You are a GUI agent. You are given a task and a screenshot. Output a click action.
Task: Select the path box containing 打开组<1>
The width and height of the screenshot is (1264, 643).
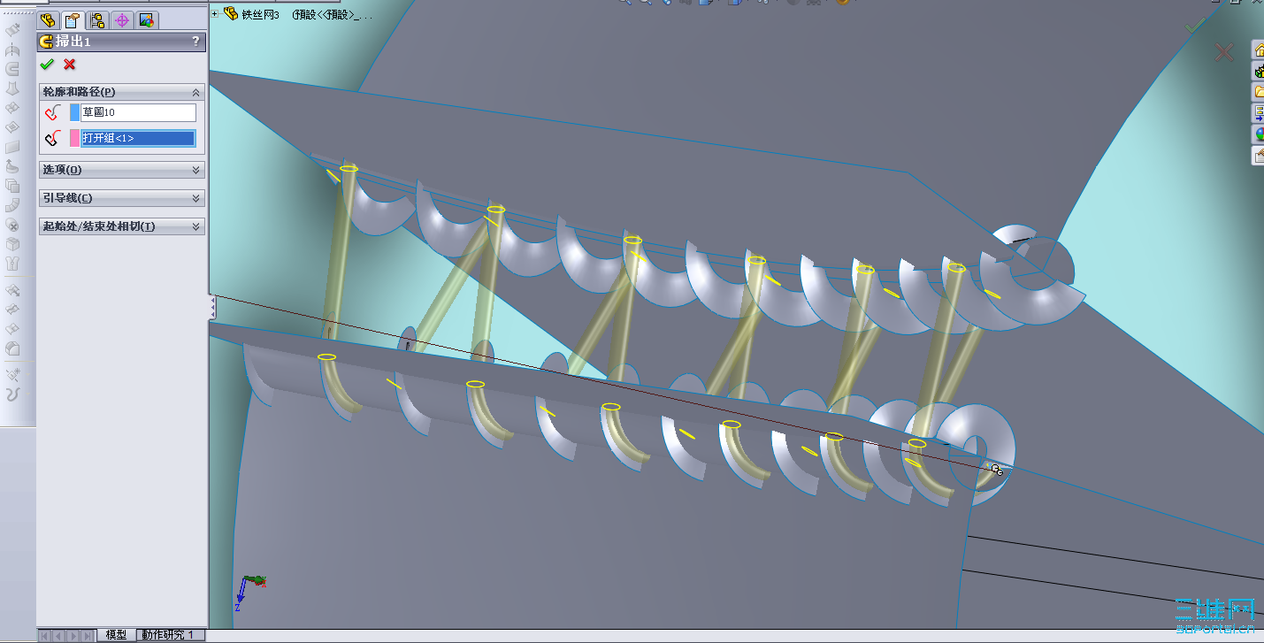pyautogui.click(x=138, y=138)
